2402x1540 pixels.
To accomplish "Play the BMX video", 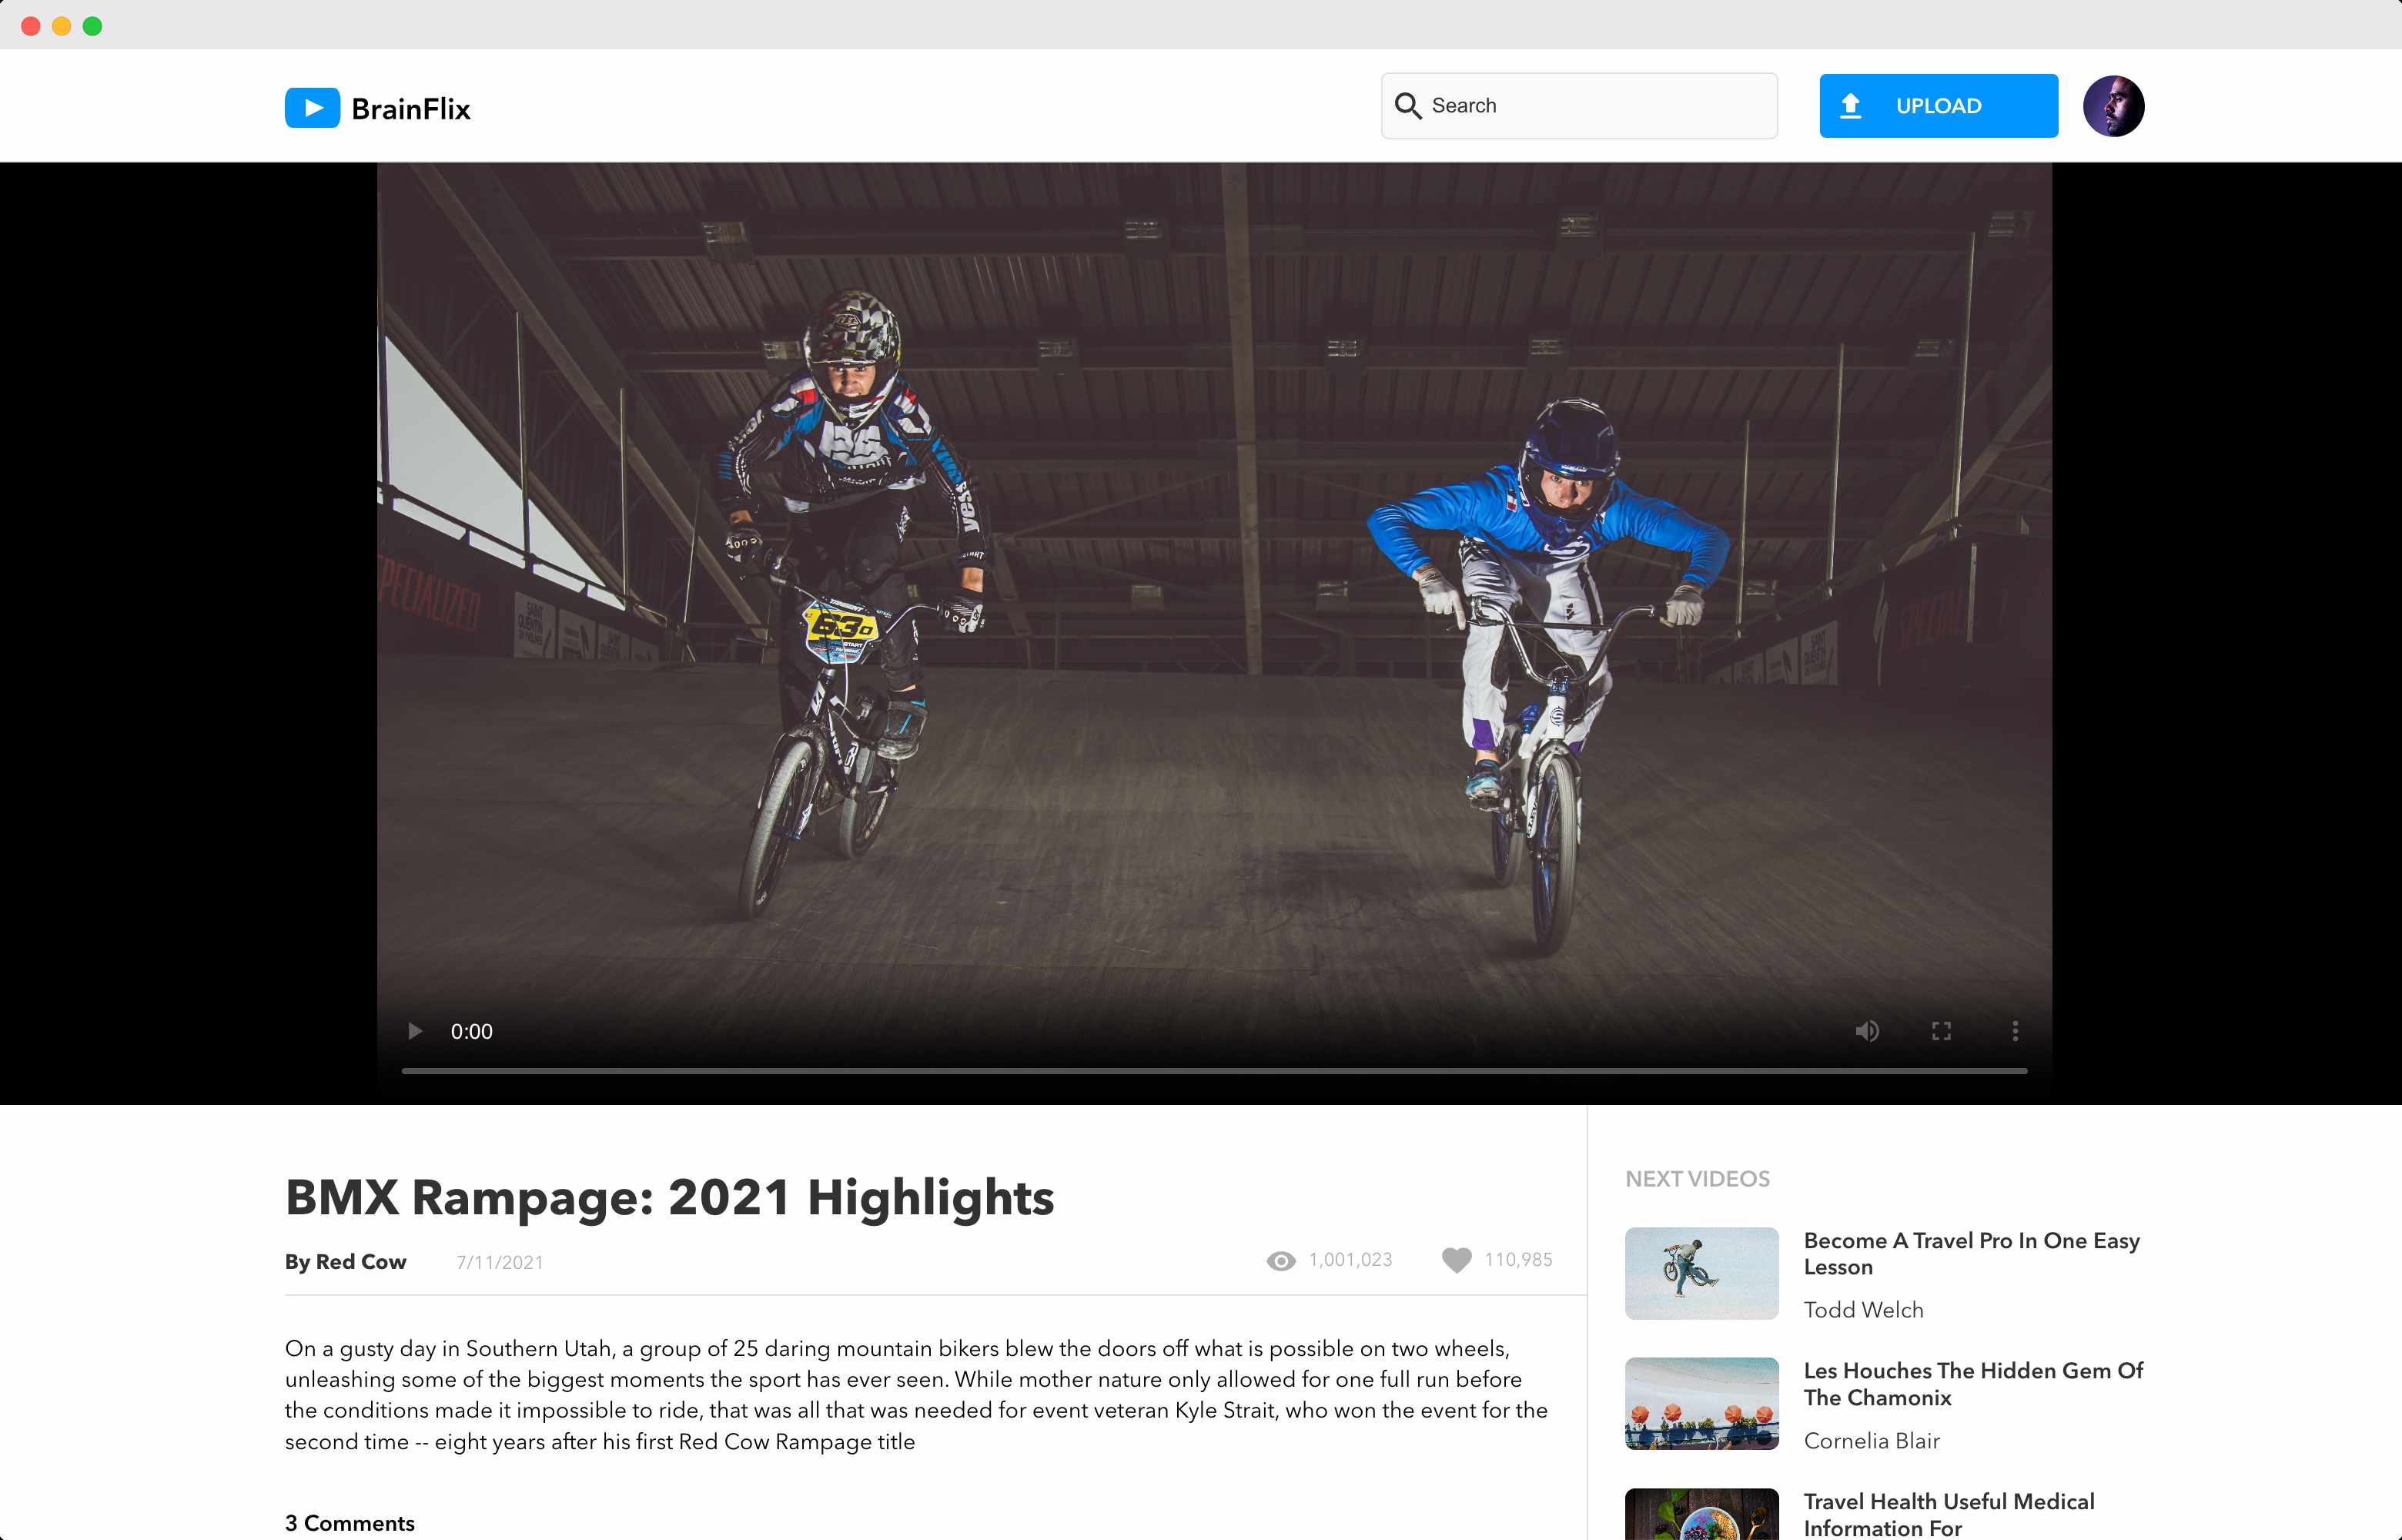I will click(x=415, y=1031).
